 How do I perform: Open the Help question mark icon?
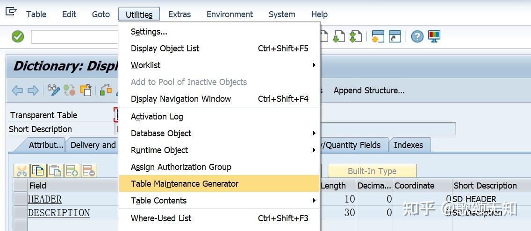(417, 36)
